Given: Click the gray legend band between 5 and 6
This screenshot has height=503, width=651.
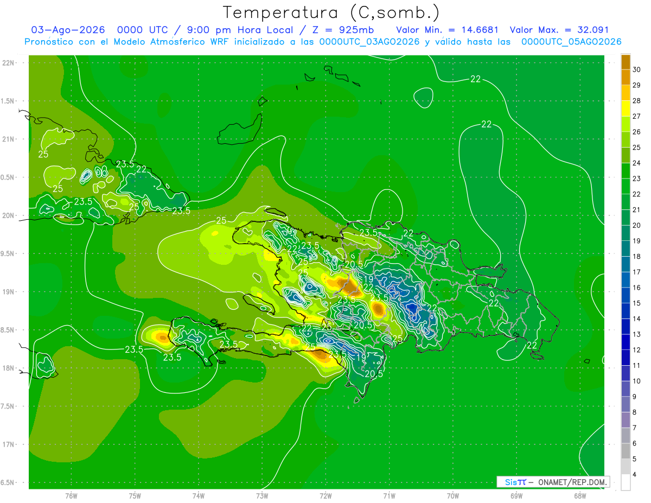Looking at the screenshot, I should click(626, 451).
